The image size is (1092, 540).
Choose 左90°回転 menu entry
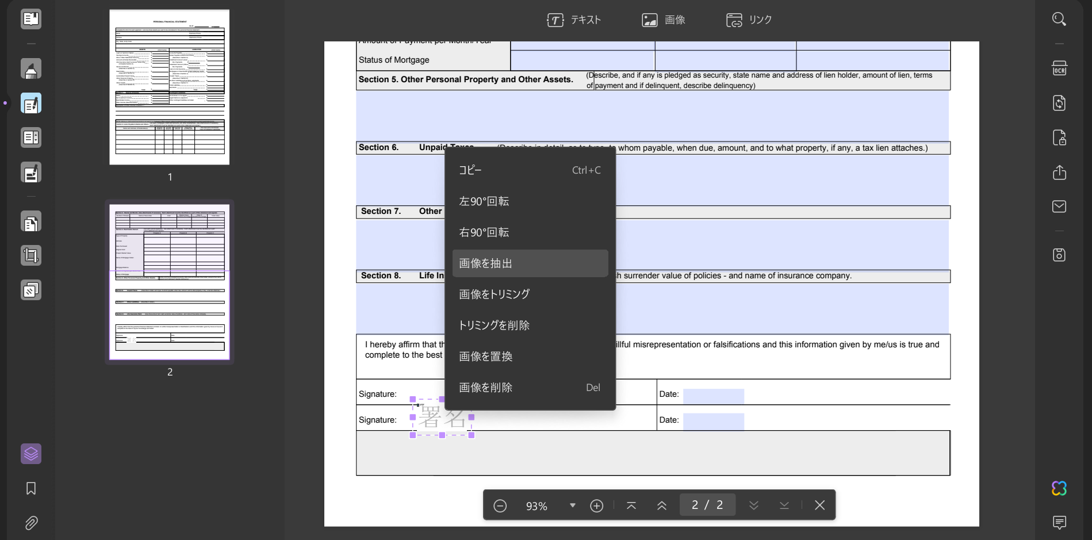click(530, 201)
